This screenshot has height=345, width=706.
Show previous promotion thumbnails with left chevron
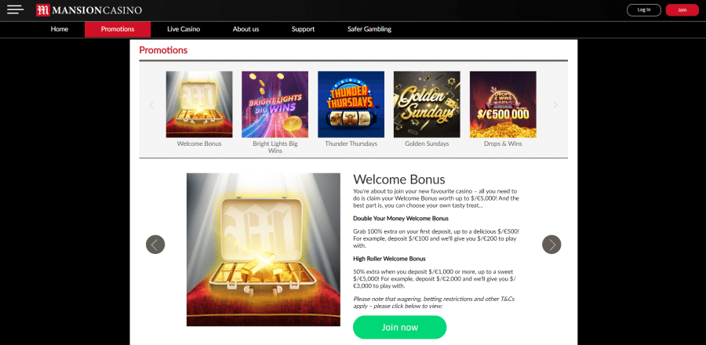tap(151, 105)
